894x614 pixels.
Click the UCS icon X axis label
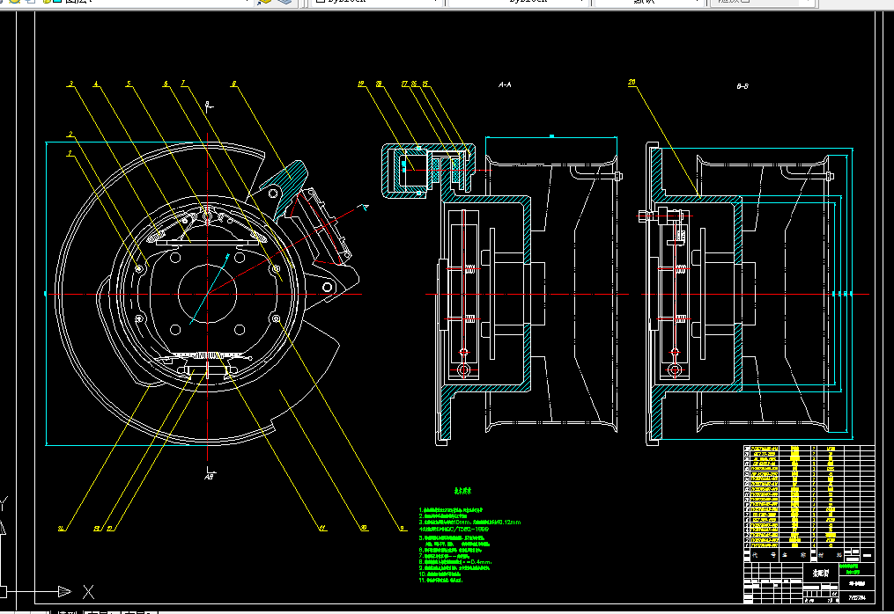(x=88, y=592)
